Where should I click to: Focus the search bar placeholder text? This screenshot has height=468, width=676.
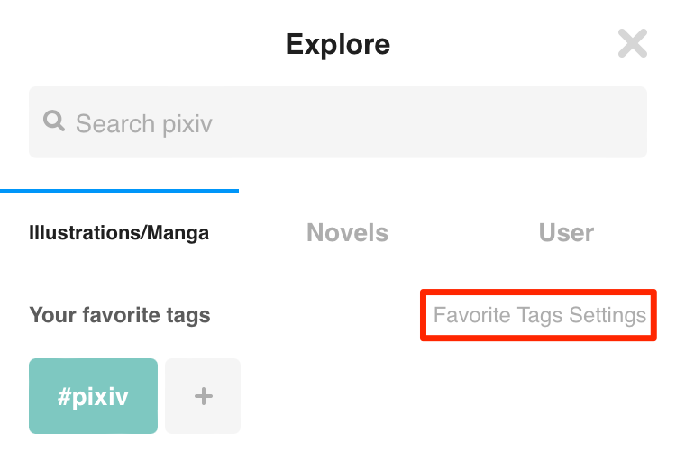[x=143, y=124]
